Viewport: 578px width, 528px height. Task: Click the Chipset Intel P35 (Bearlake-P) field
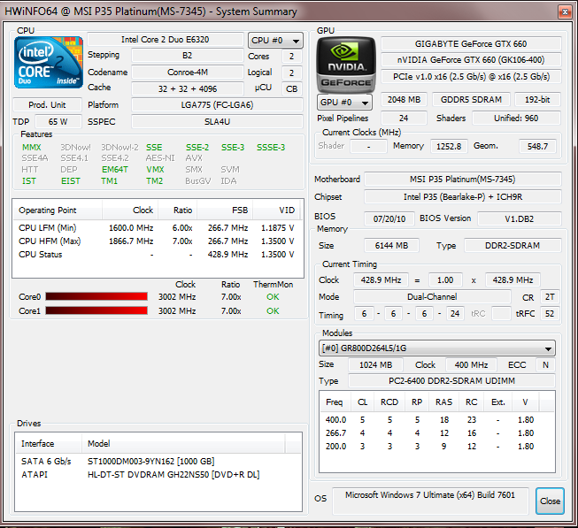click(463, 197)
